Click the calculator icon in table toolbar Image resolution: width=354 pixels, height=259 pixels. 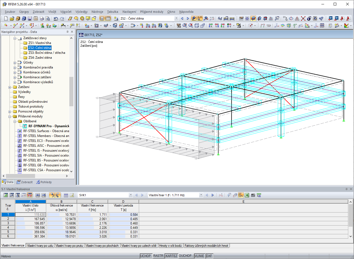coord(253,195)
